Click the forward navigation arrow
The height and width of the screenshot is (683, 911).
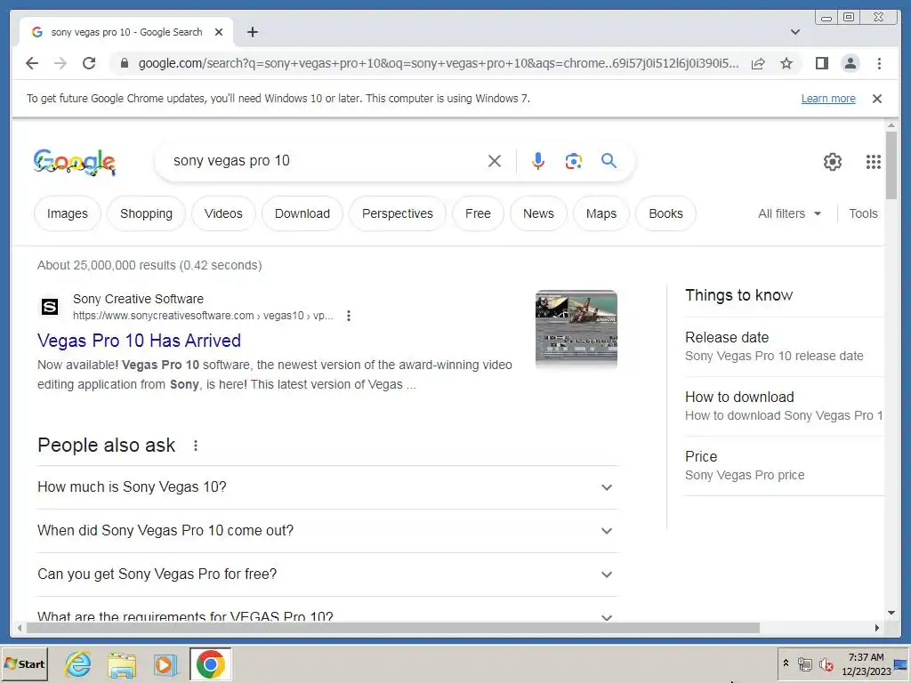60,63
